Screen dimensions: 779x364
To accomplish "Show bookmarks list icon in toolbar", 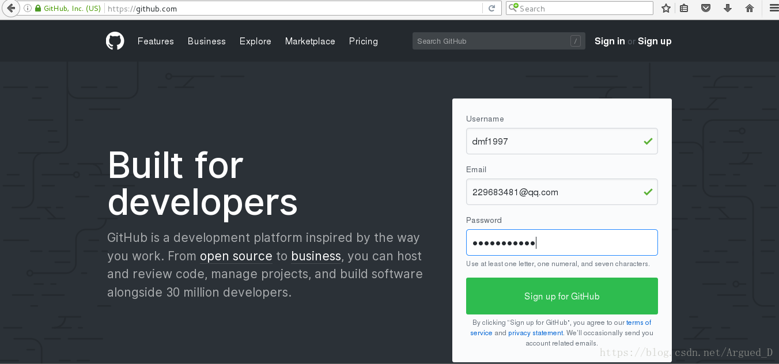I will (684, 8).
